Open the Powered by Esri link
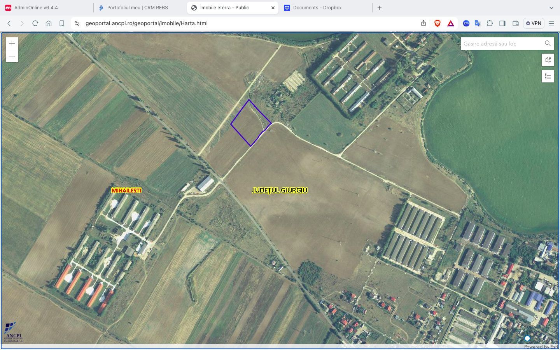The image size is (560, 350). (540, 346)
